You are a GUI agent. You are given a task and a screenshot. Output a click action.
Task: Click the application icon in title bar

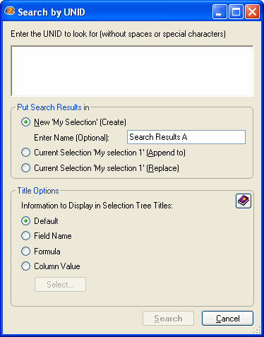[x=10, y=11]
